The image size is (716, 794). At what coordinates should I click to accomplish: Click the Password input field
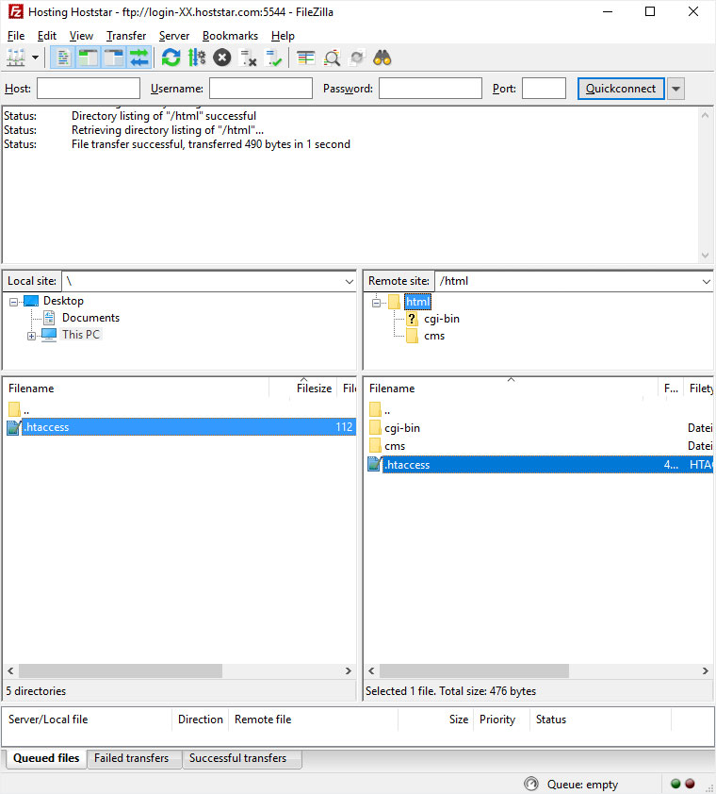[431, 89]
